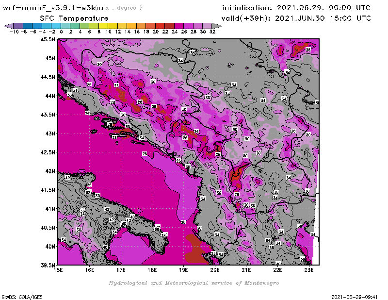Click the '32' value on the legend scale

point(212,32)
